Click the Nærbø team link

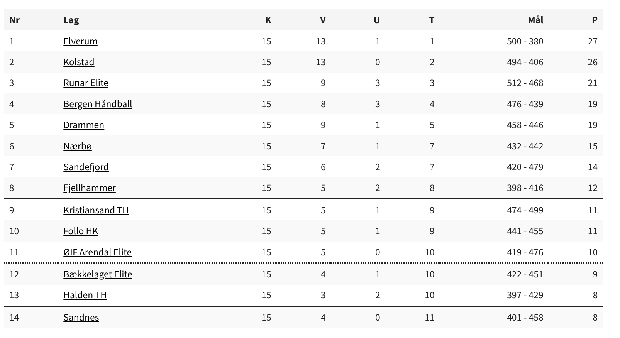pyautogui.click(x=78, y=146)
